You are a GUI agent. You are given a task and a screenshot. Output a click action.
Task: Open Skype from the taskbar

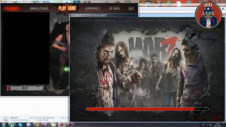[x=20, y=125]
